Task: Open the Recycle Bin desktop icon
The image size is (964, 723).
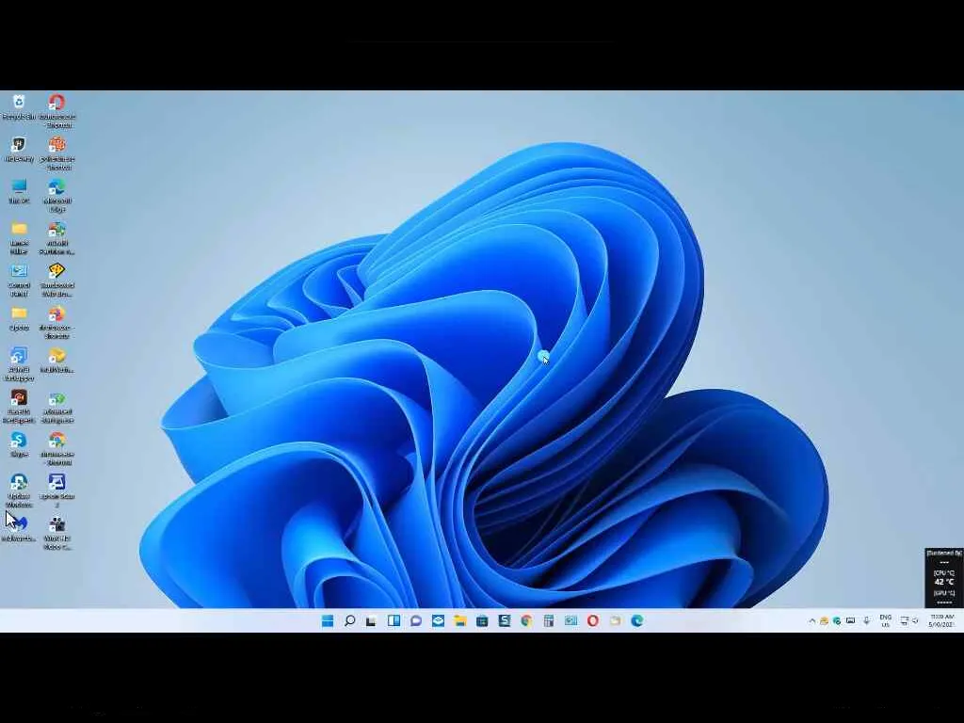Action: [x=19, y=106]
